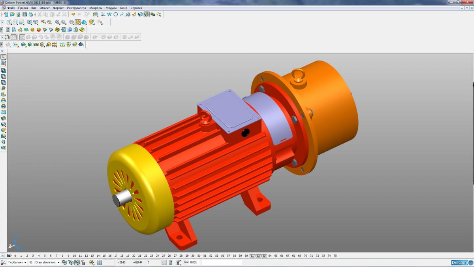
Task: Open the Workplane tools icon in the main toolbar
Action: [103, 14]
